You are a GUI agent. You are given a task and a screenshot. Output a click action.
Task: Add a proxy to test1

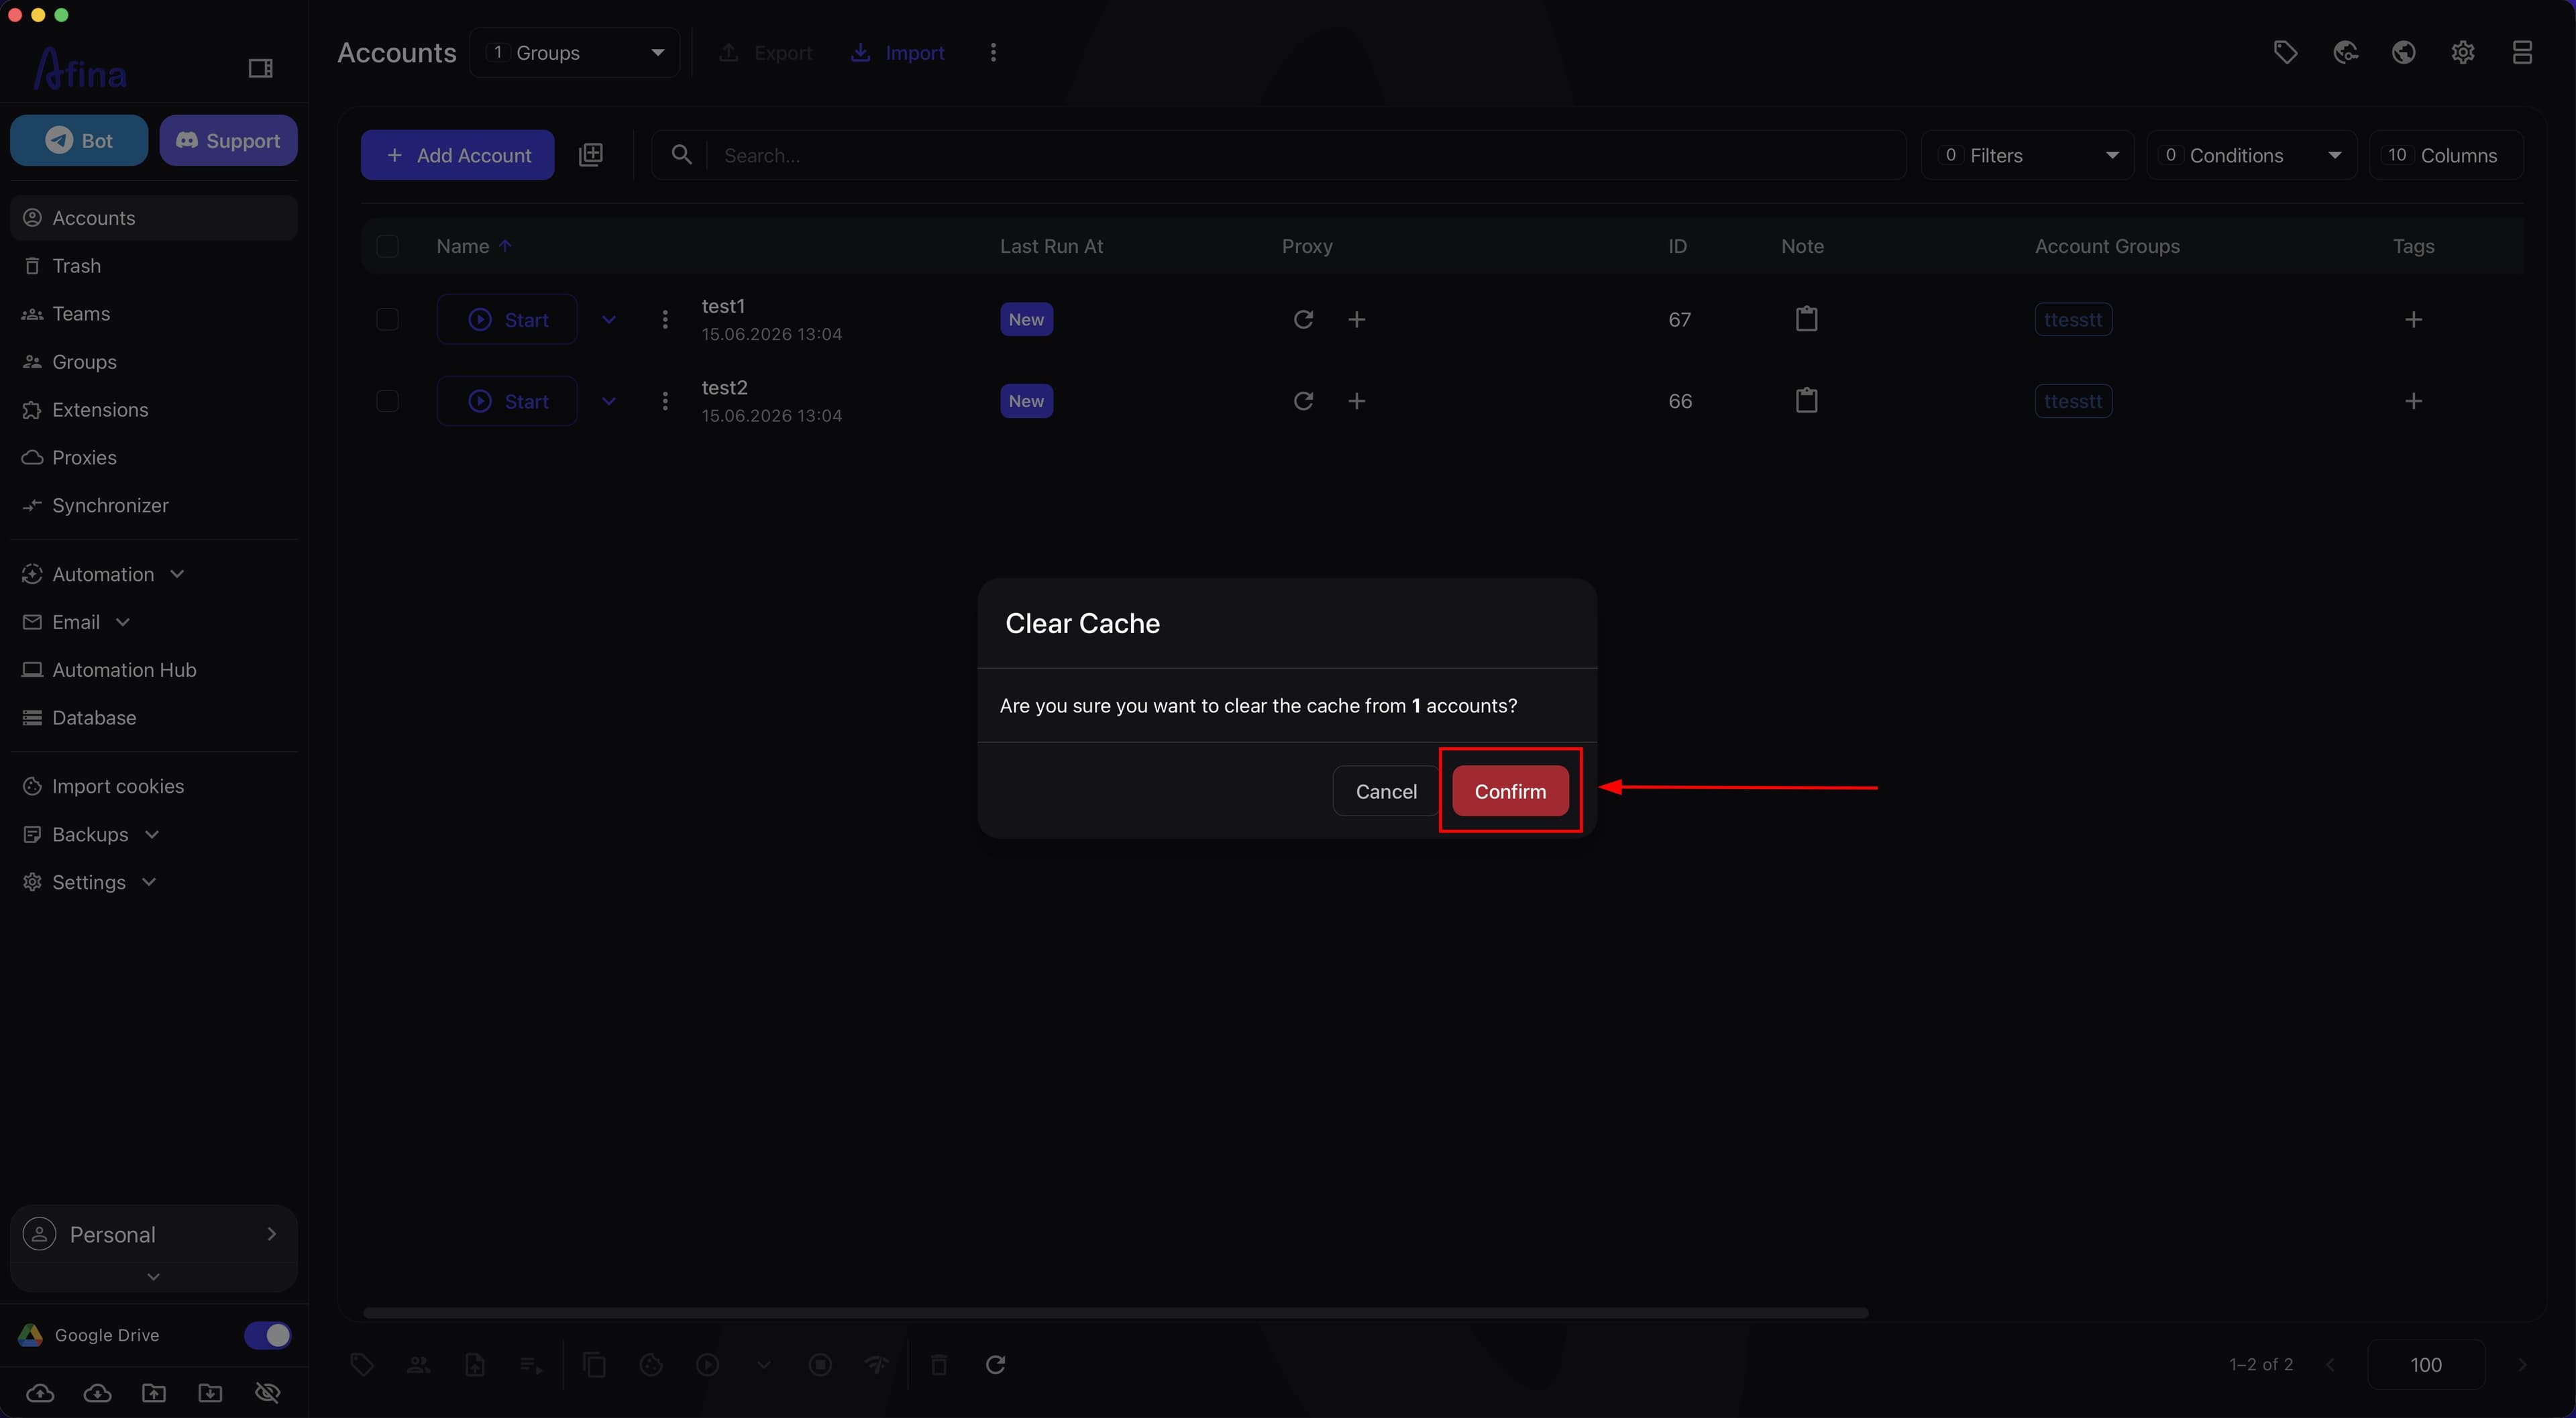point(1356,320)
